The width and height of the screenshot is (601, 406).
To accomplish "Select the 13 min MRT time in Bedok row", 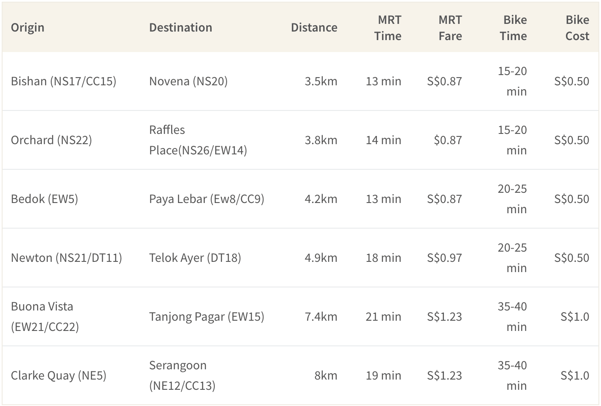I will point(383,199).
